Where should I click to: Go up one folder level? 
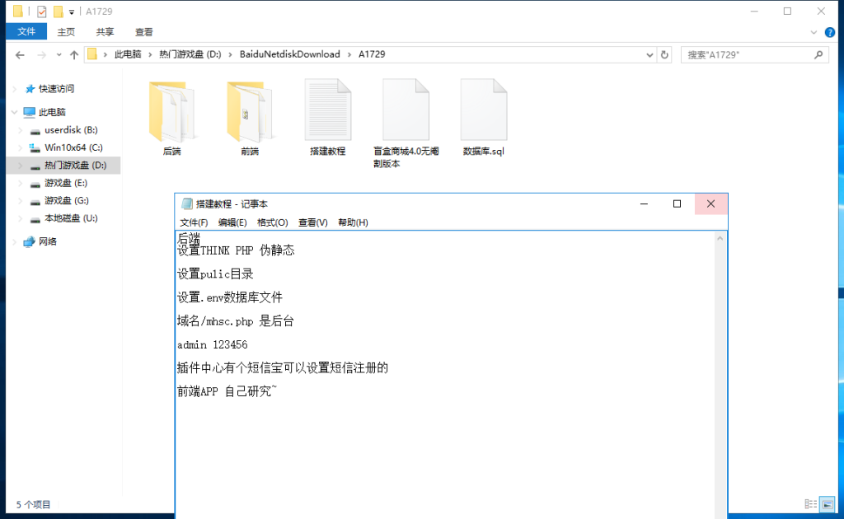(74, 55)
